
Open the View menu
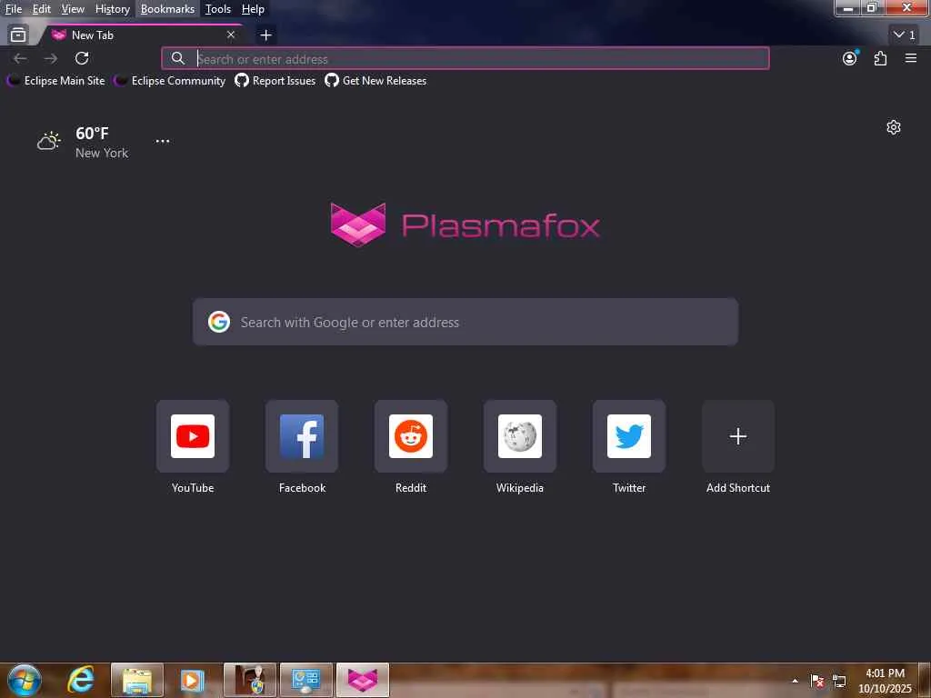73,9
